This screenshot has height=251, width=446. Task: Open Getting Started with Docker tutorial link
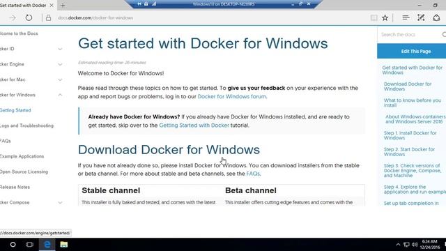tap(194, 125)
